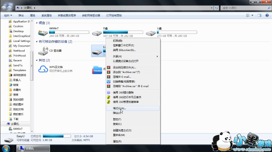Collapse the 有可移动存储的设备 group

pyautogui.click(x=37, y=42)
